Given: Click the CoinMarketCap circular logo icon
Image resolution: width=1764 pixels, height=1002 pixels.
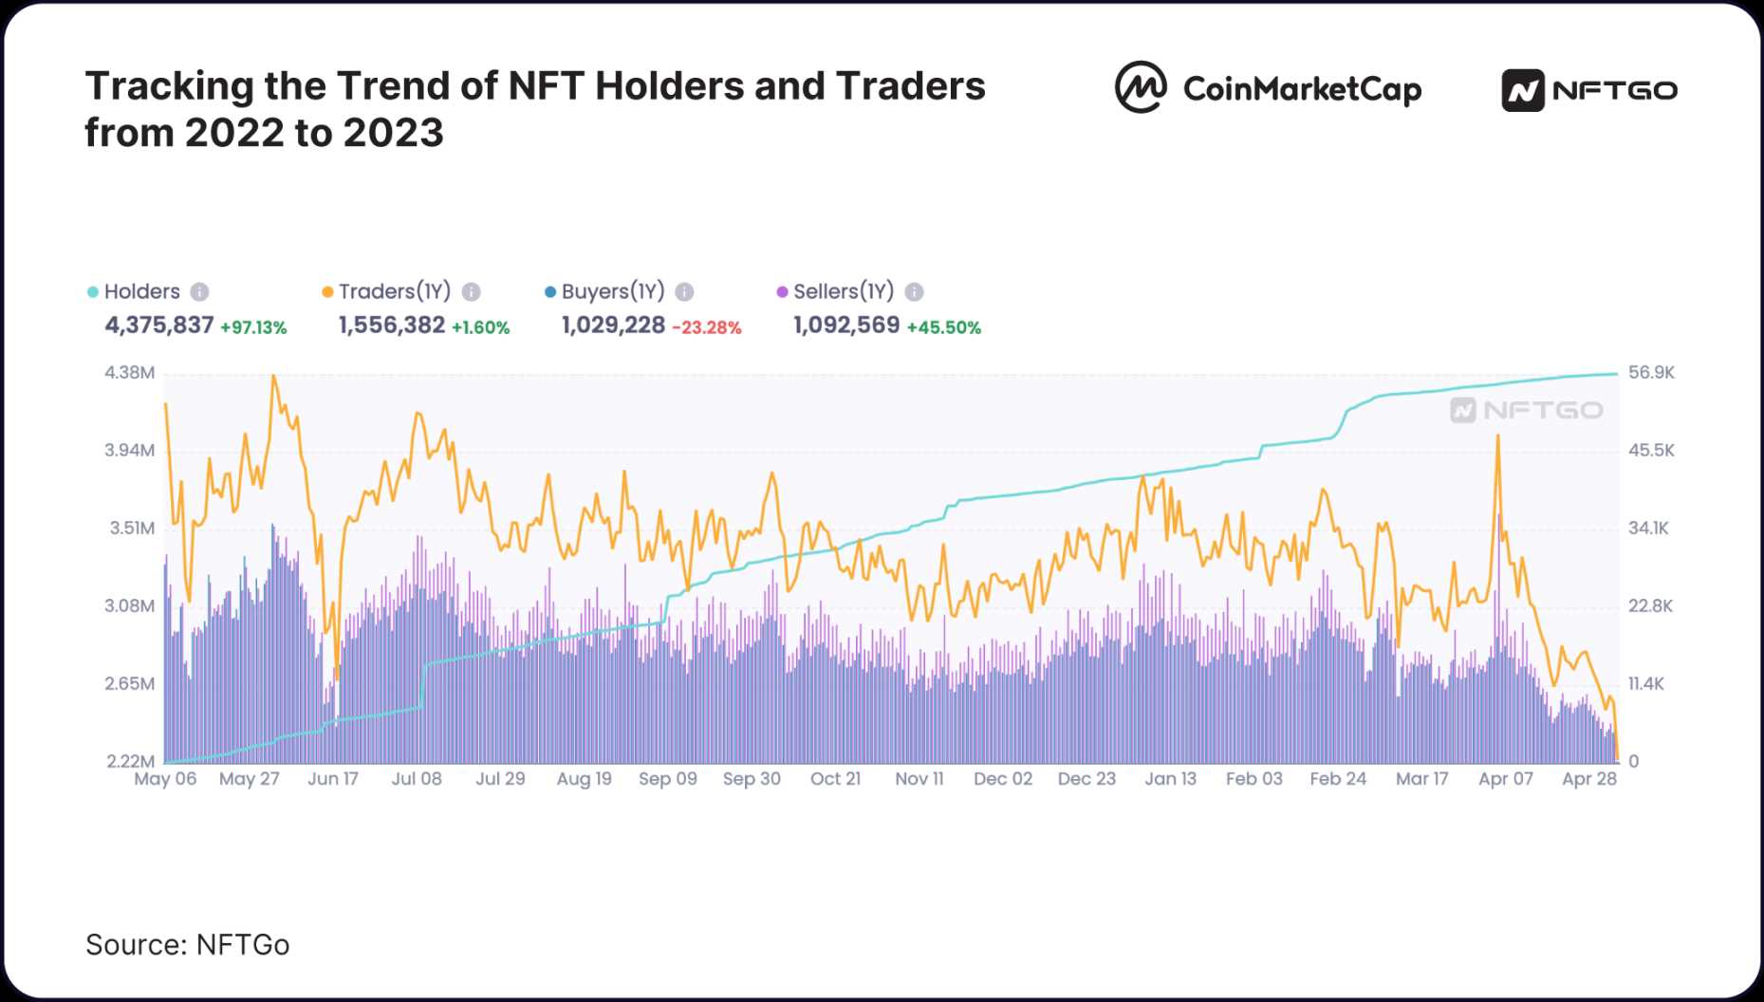Looking at the screenshot, I should pos(1140,88).
